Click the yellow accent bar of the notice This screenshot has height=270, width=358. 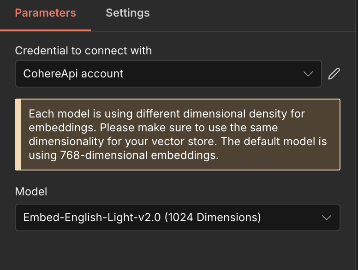tap(18, 135)
